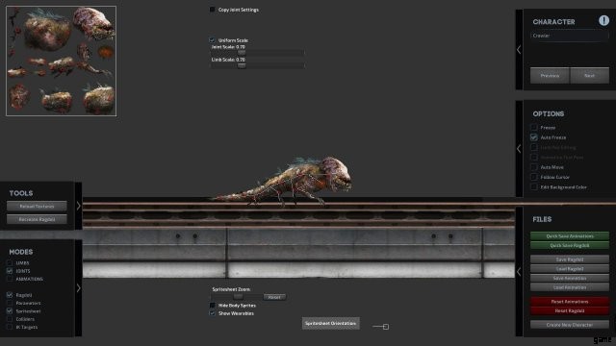Viewport: 616px width, 346px height.
Task: Click the exclamation info icon in Character panel
Action: click(x=603, y=20)
